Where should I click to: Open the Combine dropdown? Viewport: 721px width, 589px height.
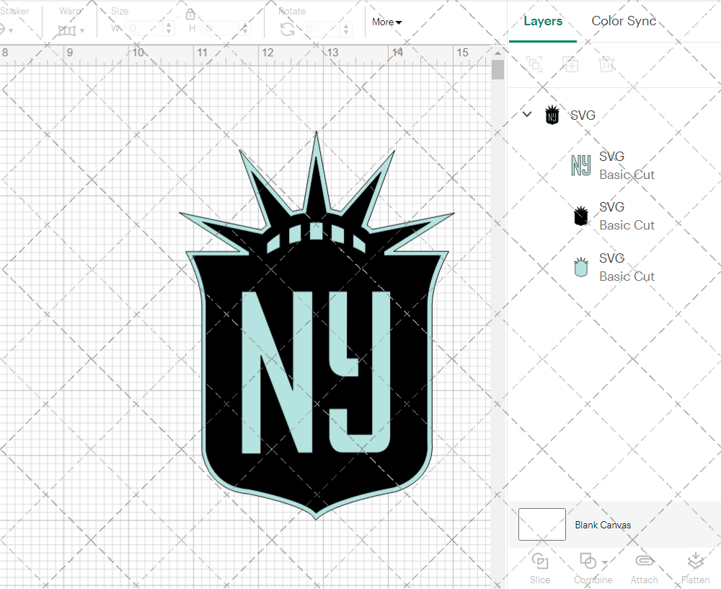(x=593, y=569)
